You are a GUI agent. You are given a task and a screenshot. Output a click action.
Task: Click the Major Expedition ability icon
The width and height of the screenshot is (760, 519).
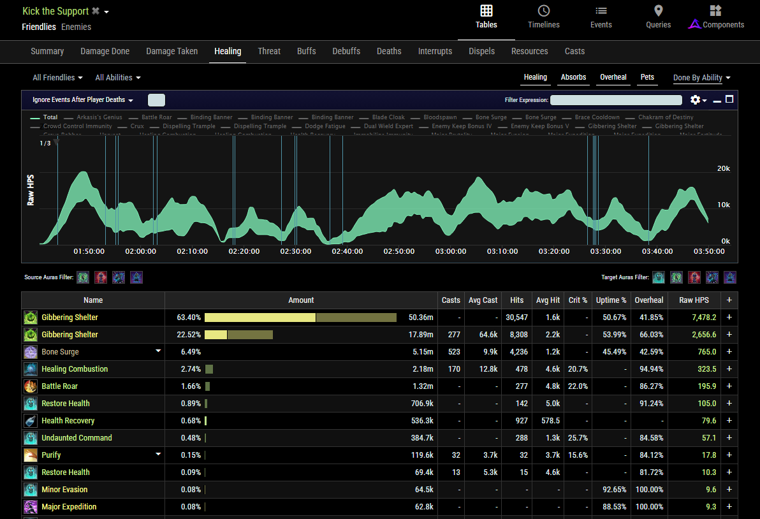coord(31,507)
